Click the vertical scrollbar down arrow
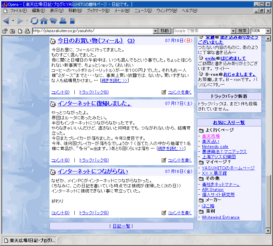This screenshot has height=246, width=273. pyautogui.click(x=268, y=231)
